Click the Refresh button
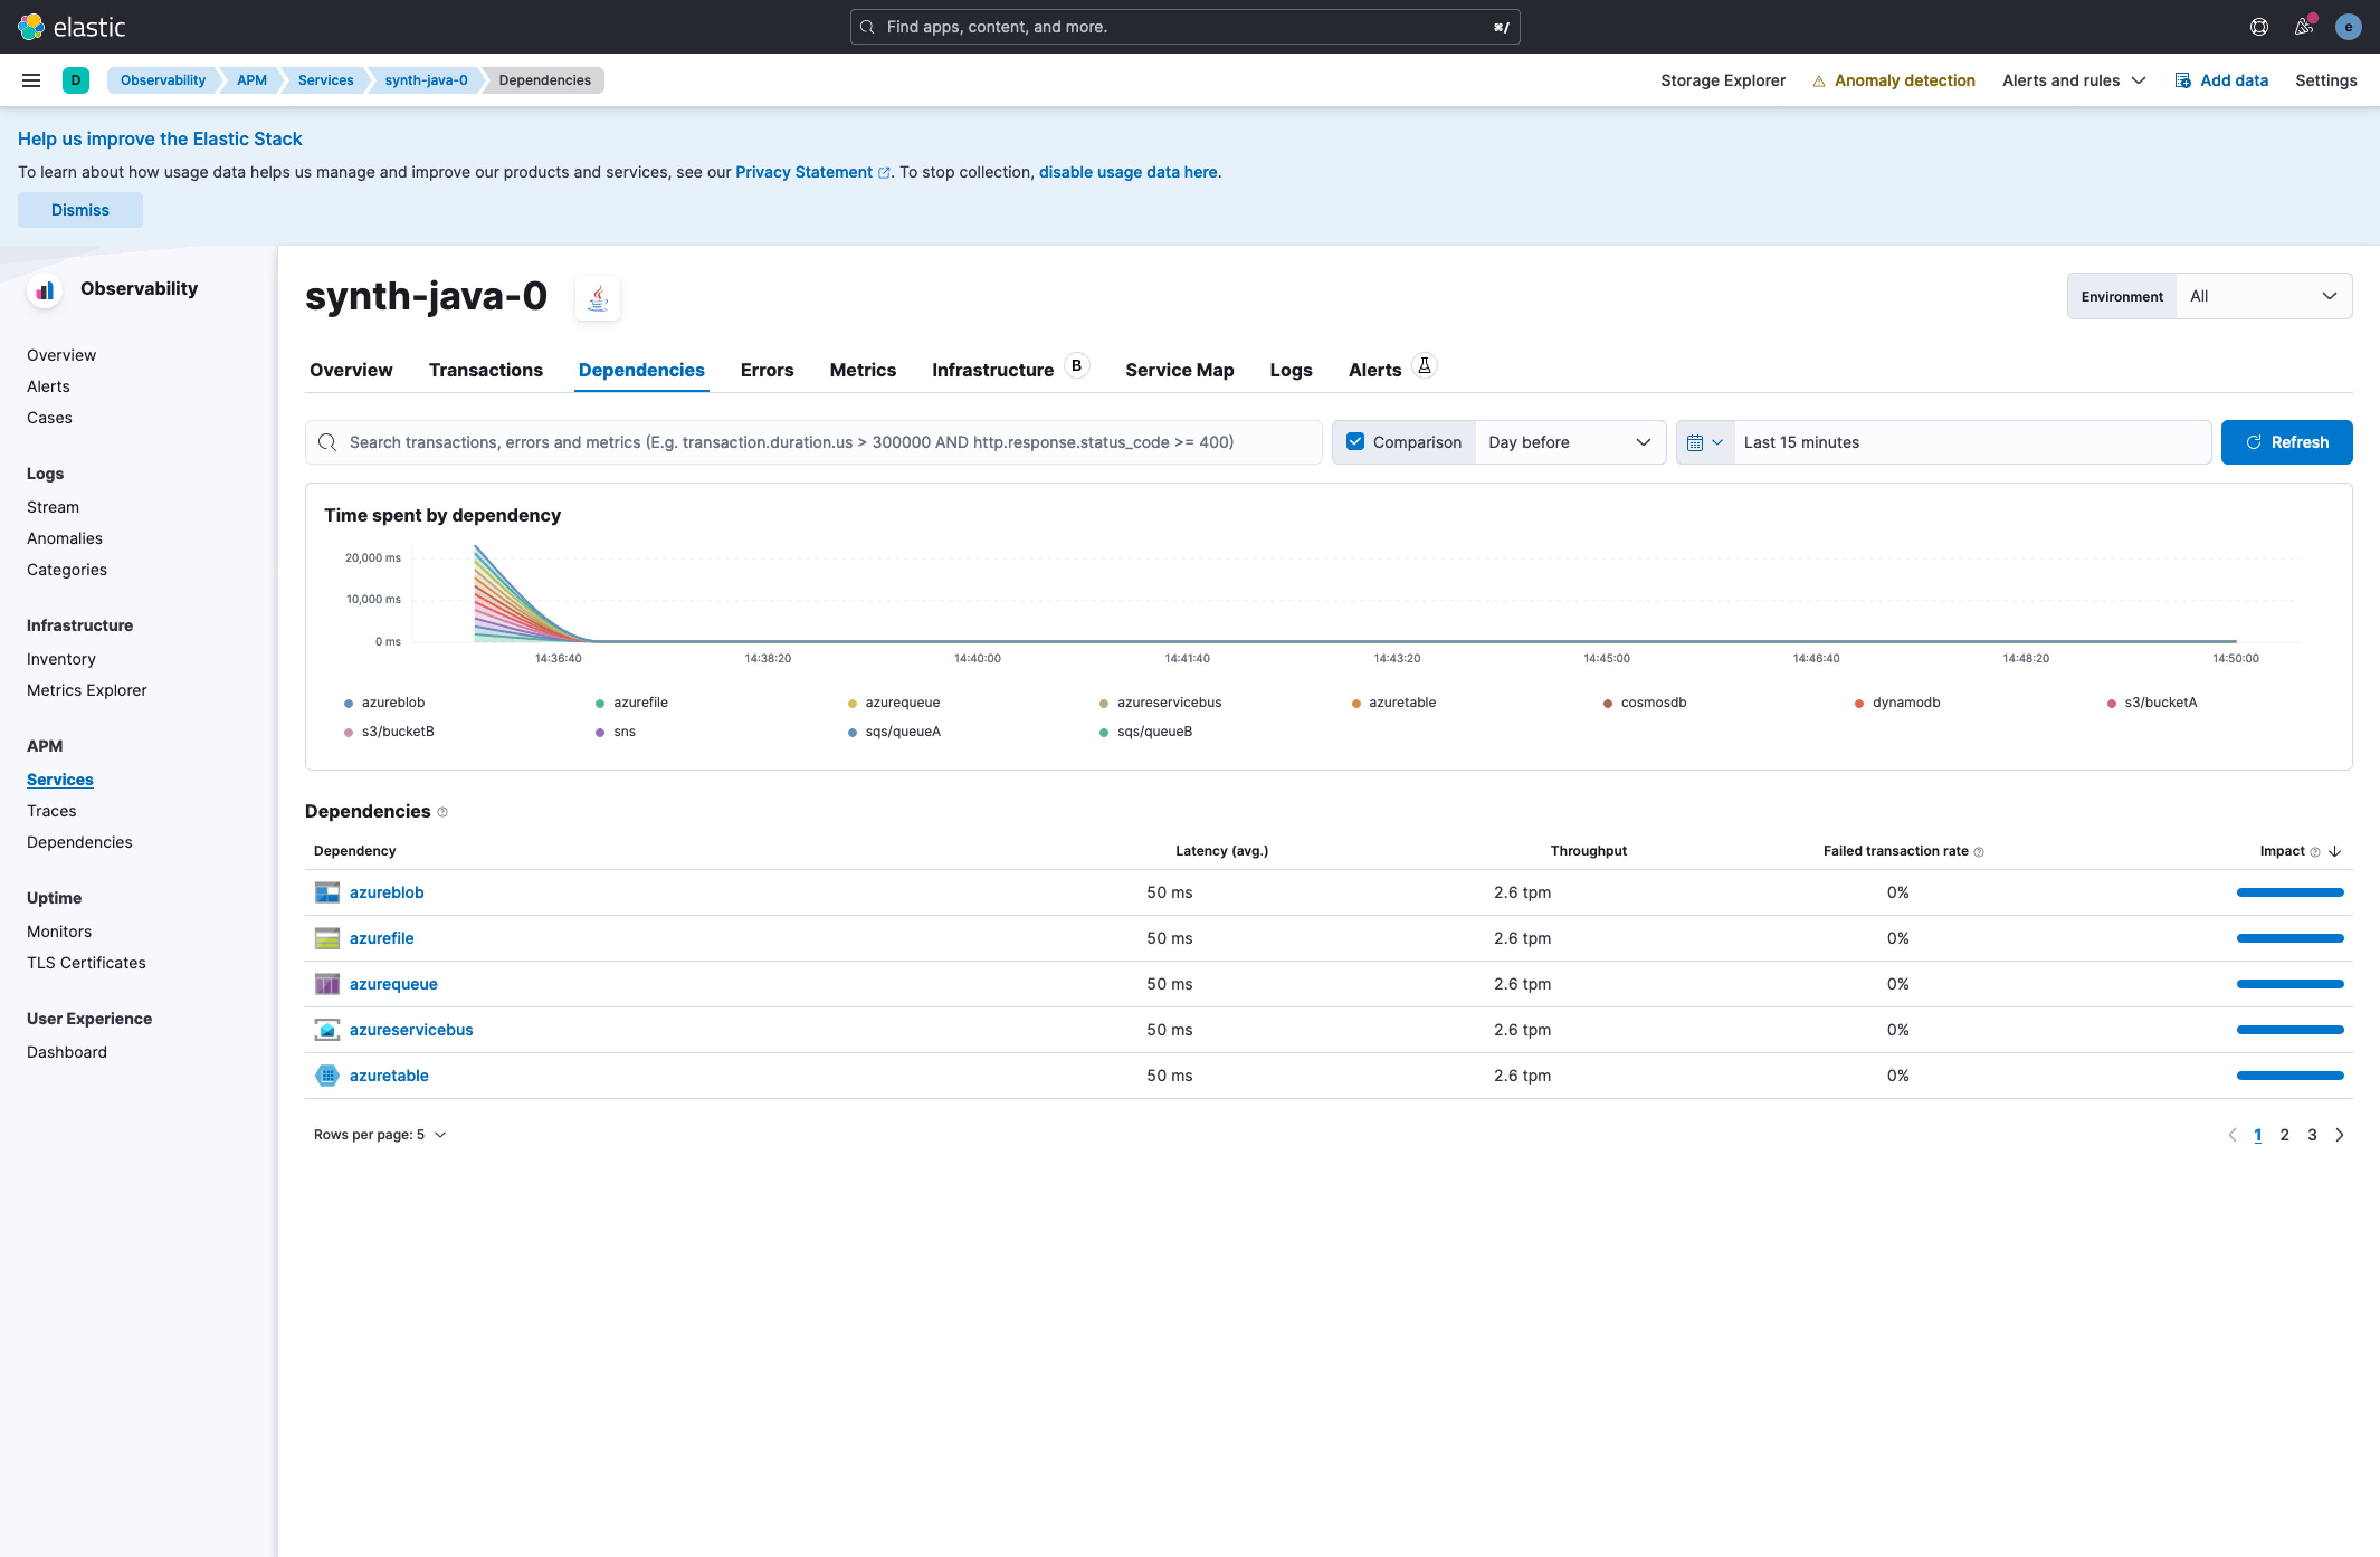This screenshot has height=1557, width=2380. tap(2287, 442)
